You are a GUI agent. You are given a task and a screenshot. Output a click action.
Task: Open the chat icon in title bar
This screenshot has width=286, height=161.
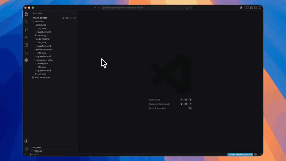[x=187, y=8]
